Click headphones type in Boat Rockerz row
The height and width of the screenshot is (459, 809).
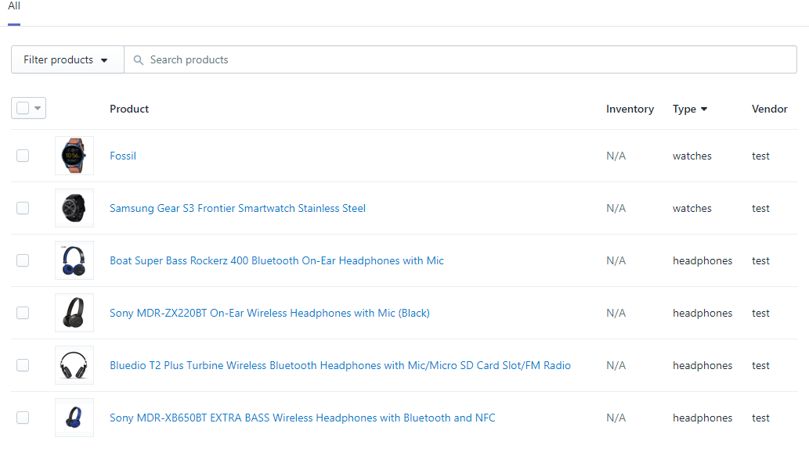pyautogui.click(x=702, y=261)
